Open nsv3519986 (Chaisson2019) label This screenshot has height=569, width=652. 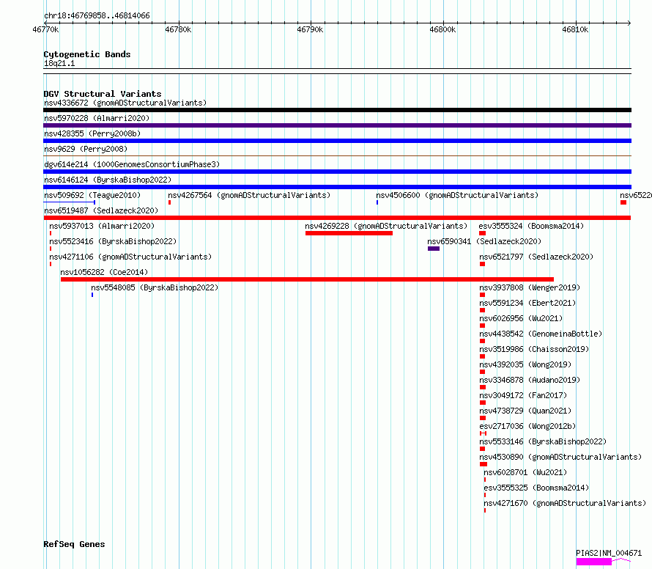(534, 349)
